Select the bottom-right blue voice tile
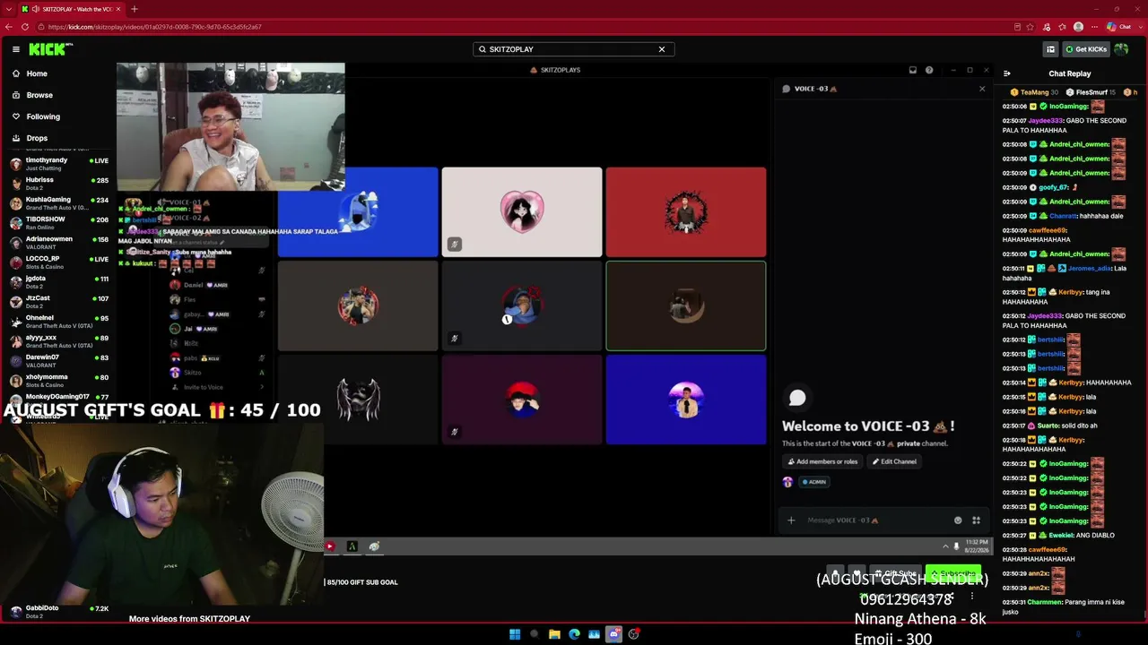Viewport: 1148px width, 645px height. pos(686,400)
